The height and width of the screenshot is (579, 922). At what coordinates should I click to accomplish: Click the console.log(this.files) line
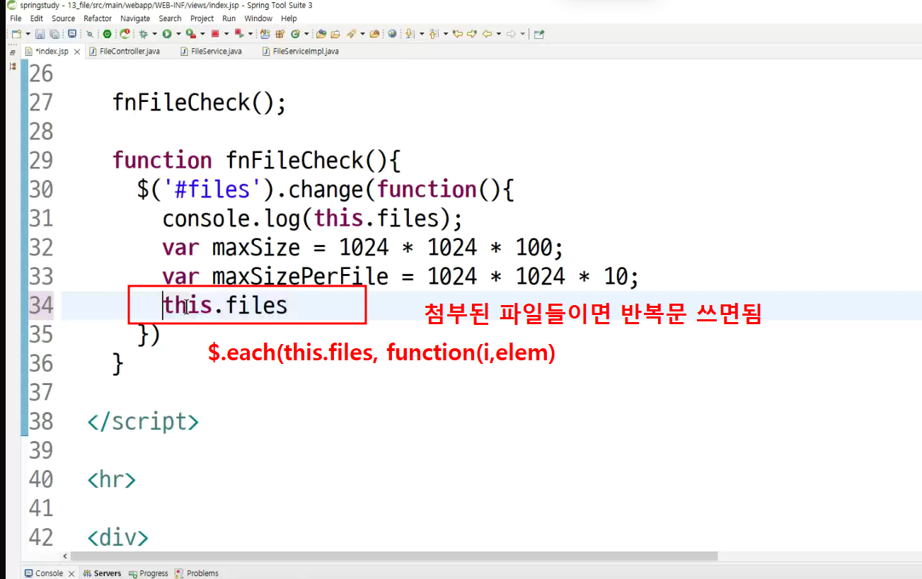coord(312,218)
